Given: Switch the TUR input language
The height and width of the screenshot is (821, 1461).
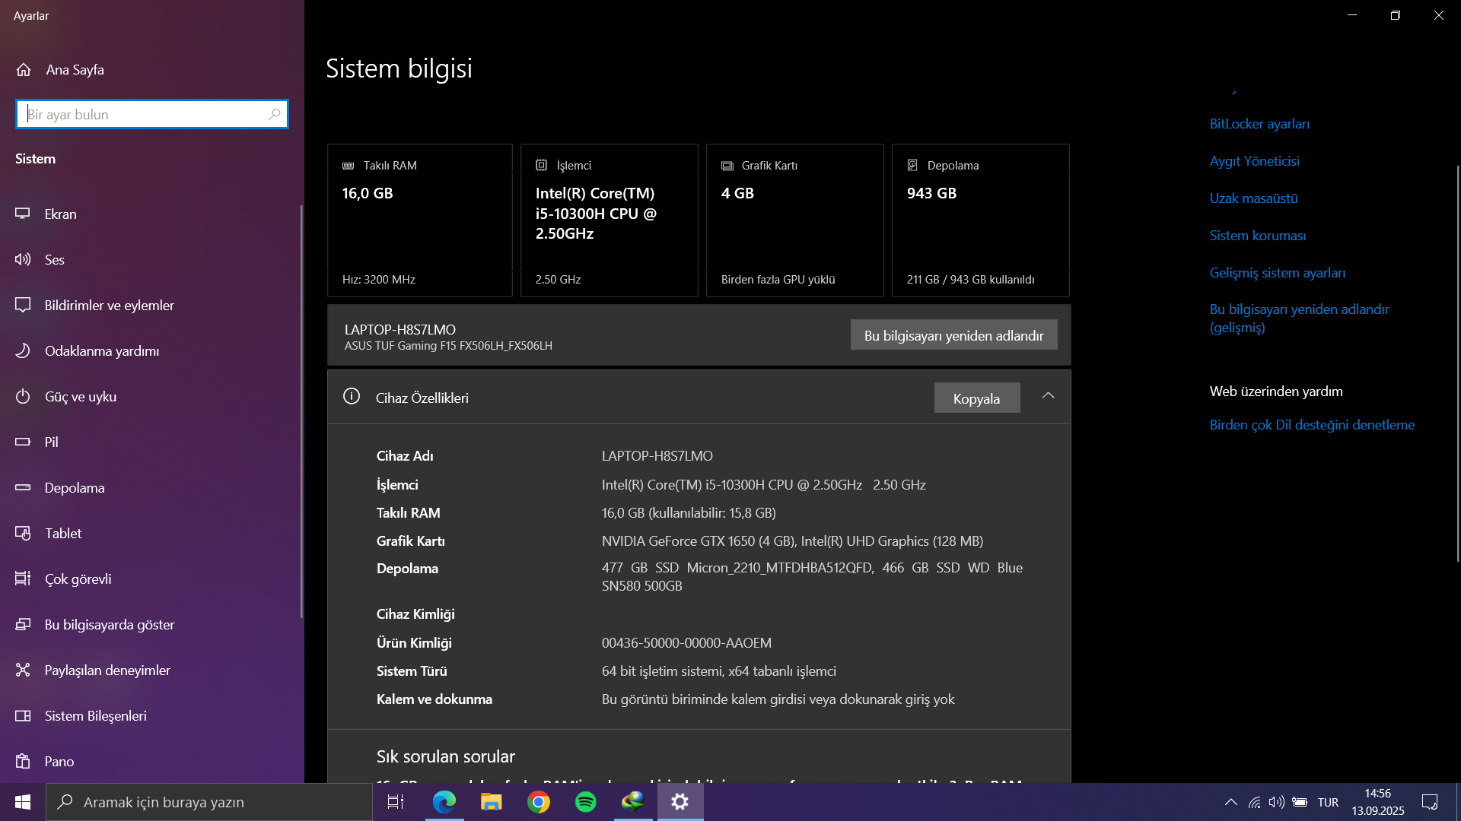Looking at the screenshot, I should [x=1328, y=802].
